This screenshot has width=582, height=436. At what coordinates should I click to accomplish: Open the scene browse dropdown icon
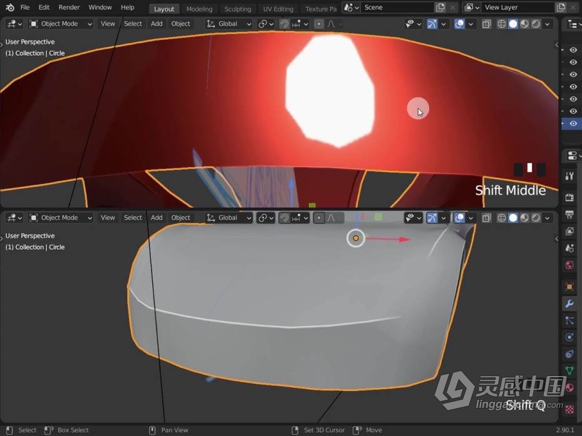click(351, 8)
